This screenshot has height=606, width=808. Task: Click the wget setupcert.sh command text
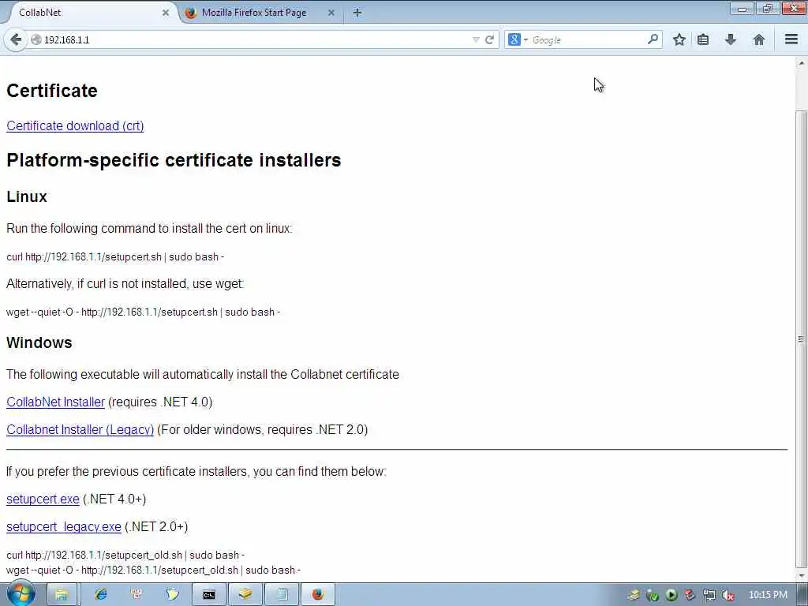coord(144,312)
